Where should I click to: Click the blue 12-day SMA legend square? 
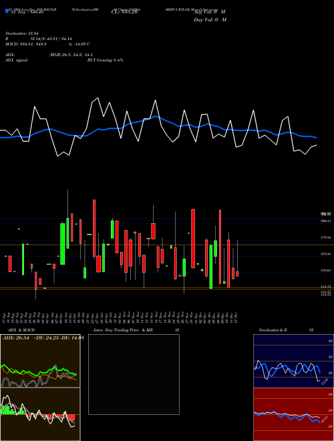click(x=7, y=11)
